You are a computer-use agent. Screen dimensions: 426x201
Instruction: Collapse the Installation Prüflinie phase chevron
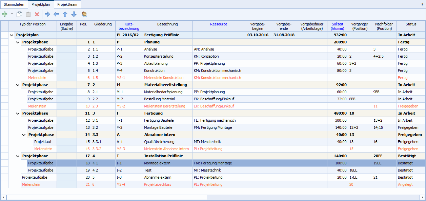[x=18, y=156]
